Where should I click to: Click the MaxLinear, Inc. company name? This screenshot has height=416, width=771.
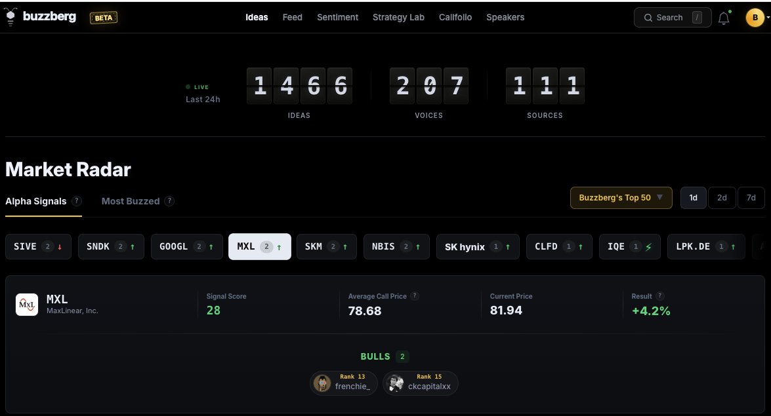pos(72,311)
